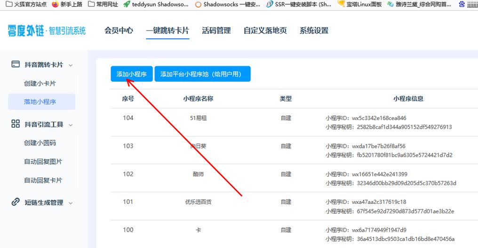Click 小程序ID wx5c3342e168cea846
The width and height of the screenshot is (478, 248).
point(366,118)
